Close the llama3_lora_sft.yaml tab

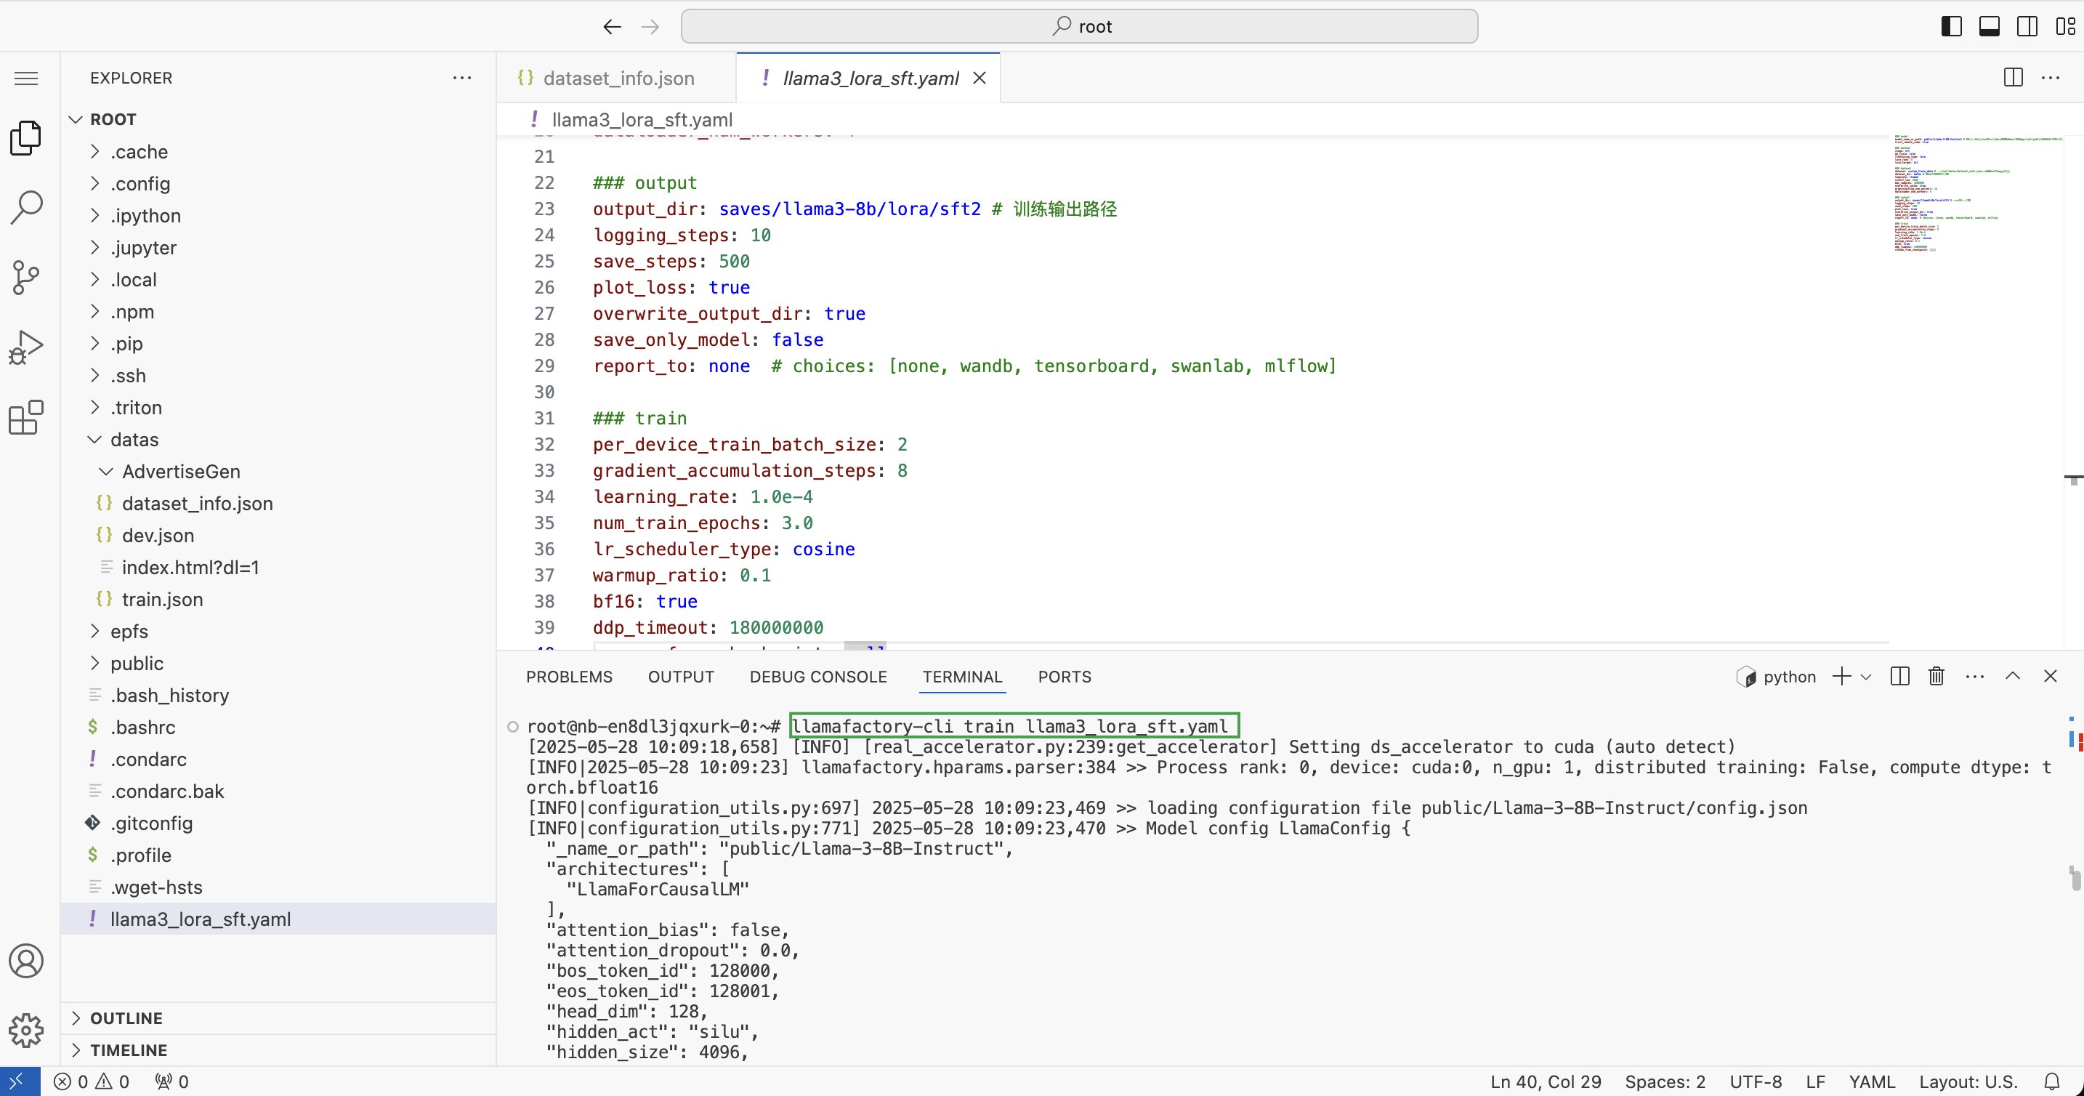pyautogui.click(x=979, y=78)
